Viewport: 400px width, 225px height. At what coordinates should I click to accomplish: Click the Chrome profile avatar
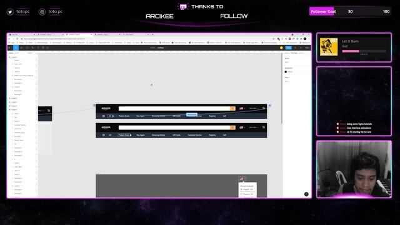[x=305, y=39]
